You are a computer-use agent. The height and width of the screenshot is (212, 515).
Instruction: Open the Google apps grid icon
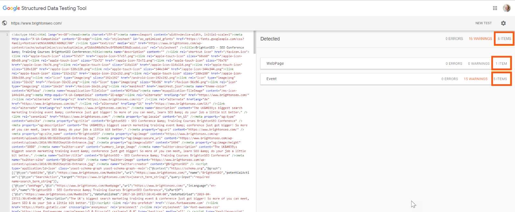(495, 8)
